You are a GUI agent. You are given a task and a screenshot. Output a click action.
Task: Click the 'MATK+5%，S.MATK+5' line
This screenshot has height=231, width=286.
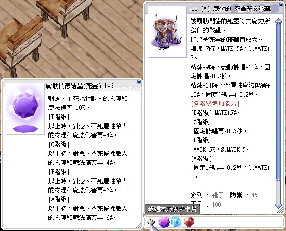point(221,150)
